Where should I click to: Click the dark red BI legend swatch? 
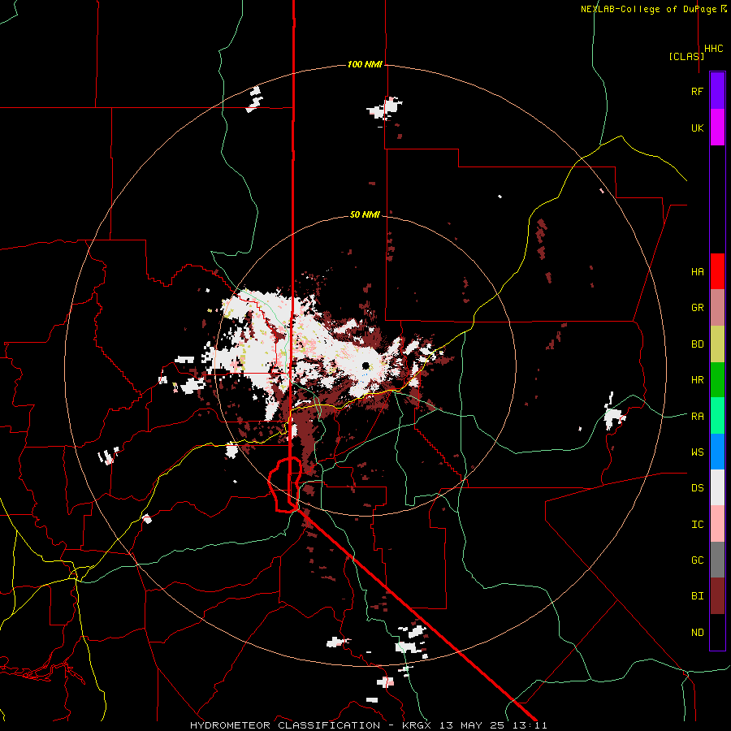tap(717, 596)
